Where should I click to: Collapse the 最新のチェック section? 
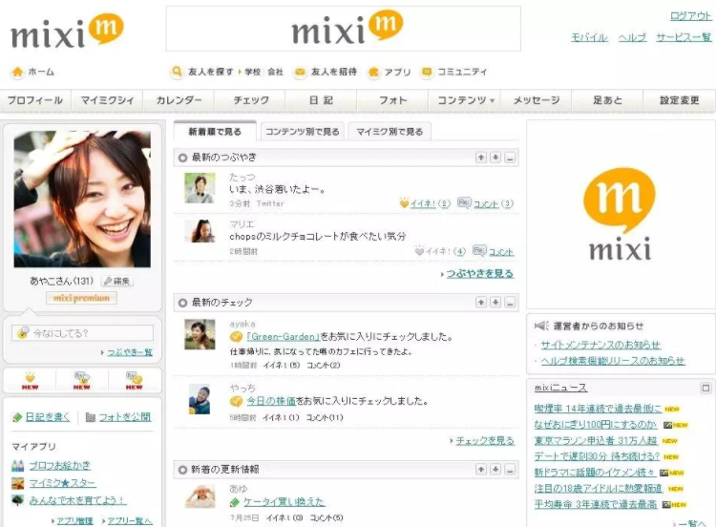[x=510, y=303]
